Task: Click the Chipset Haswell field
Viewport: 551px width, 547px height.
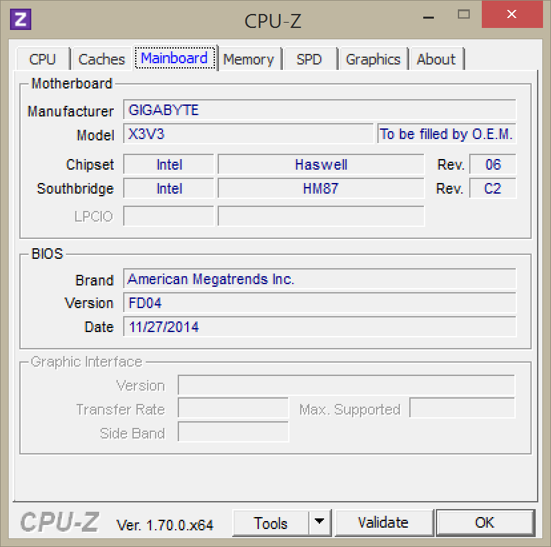Action: click(x=321, y=165)
